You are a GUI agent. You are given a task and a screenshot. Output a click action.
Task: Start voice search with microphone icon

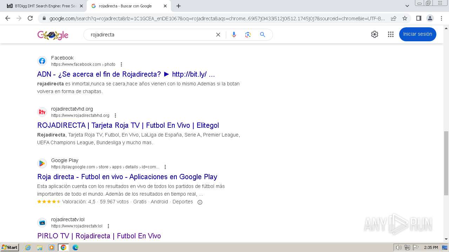pos(234,35)
